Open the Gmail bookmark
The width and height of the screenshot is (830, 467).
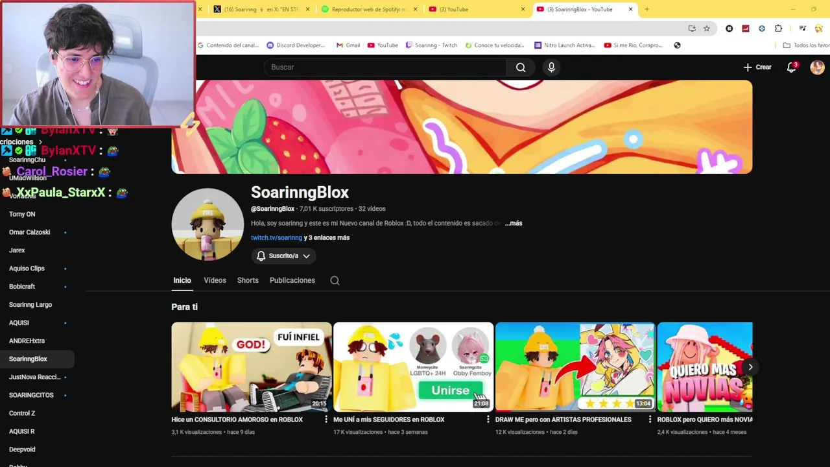(348, 45)
